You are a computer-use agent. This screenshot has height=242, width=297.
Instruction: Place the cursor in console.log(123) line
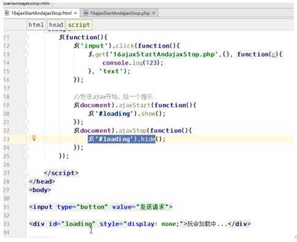[x=133, y=63]
